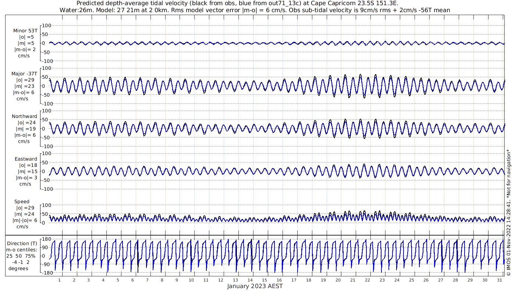The height and width of the screenshot is (294, 515).
Task: Click day '15' on the date axis
Action: (x=264, y=280)
